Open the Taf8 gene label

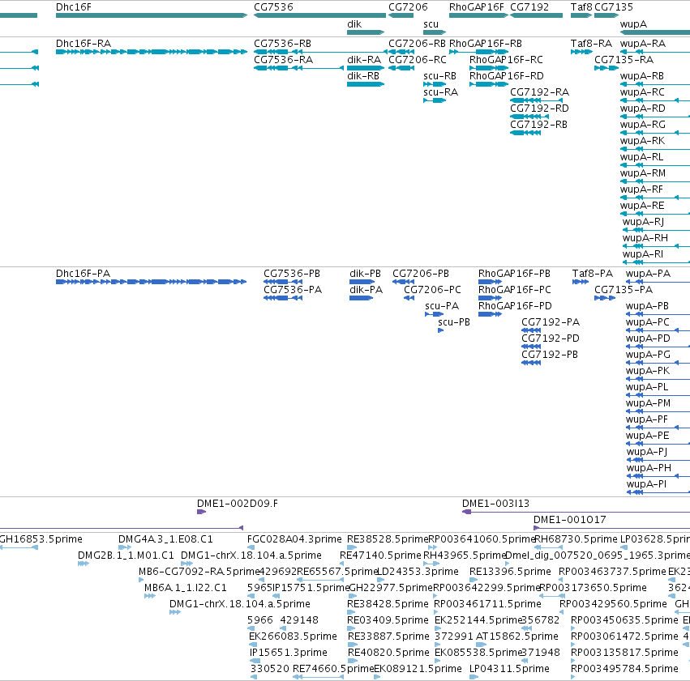pyautogui.click(x=581, y=7)
